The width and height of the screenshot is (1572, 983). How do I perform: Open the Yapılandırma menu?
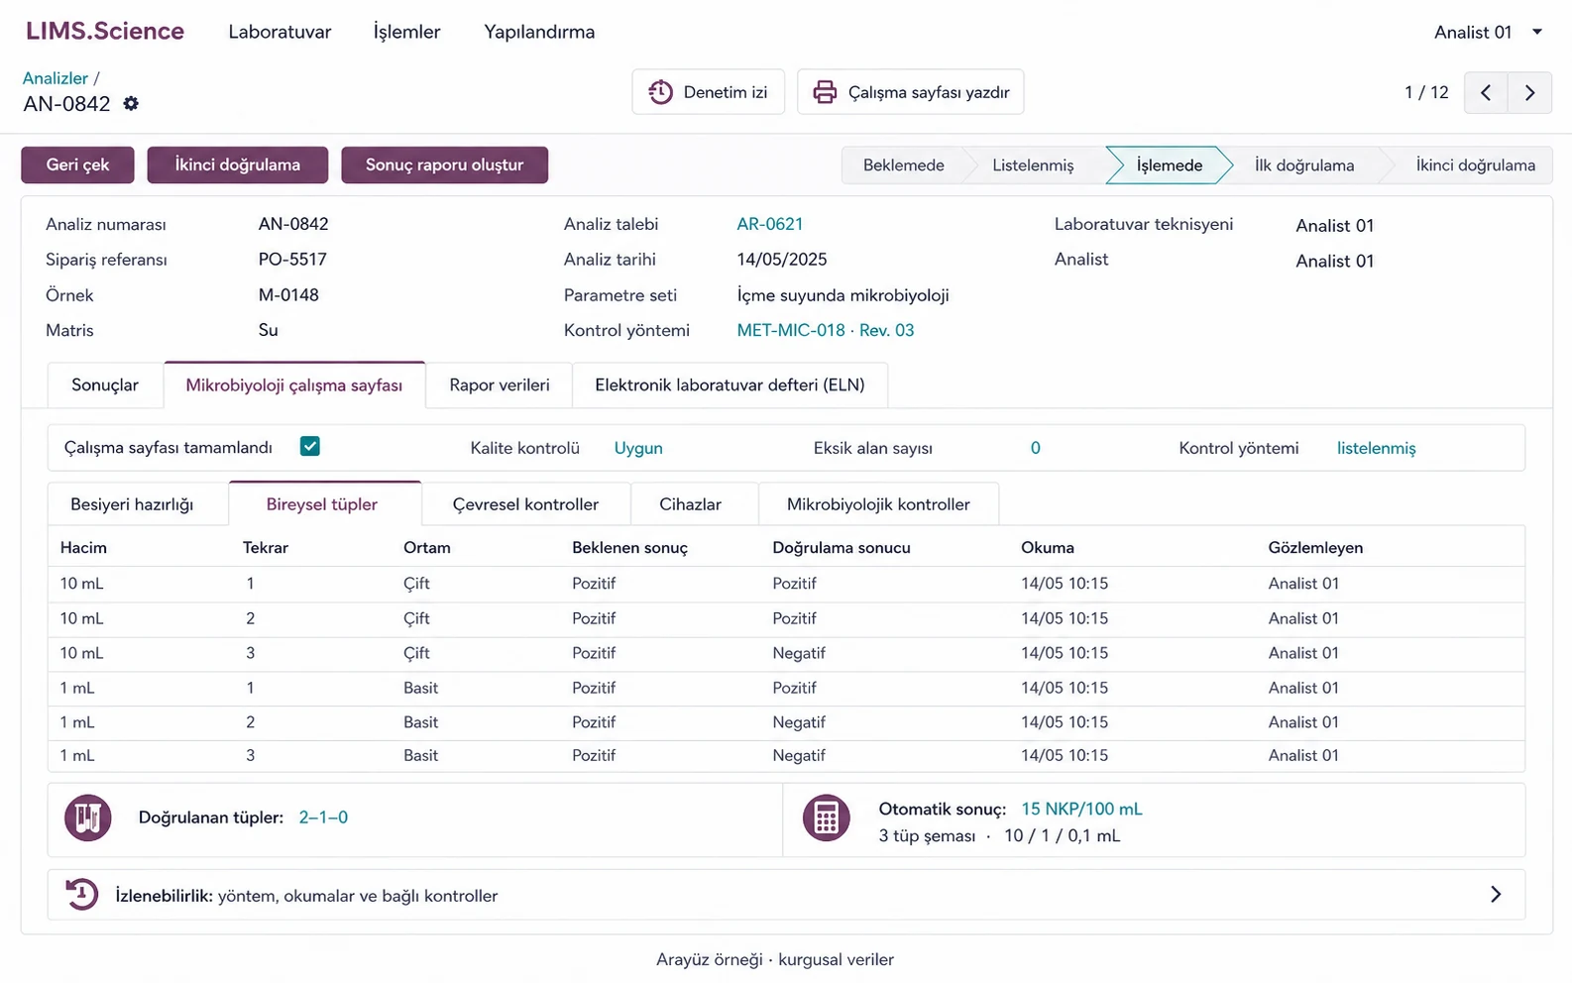(x=539, y=32)
